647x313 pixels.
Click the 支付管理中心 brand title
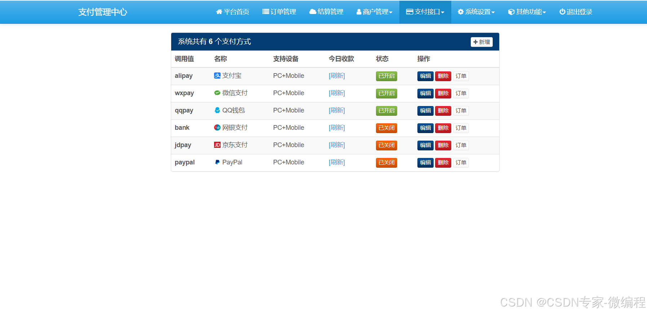(x=103, y=12)
